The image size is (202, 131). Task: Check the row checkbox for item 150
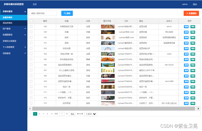tap(31, 37)
